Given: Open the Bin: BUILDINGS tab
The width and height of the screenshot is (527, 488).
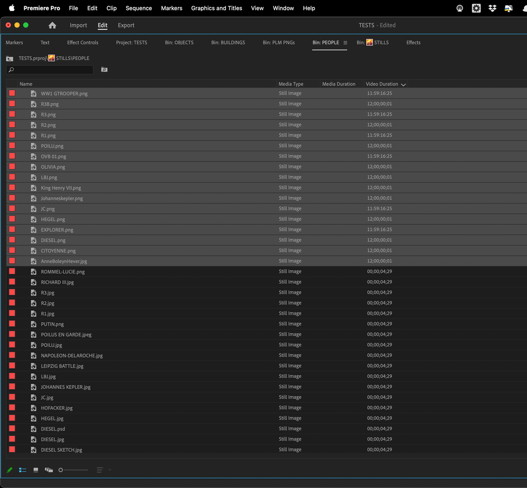Looking at the screenshot, I should 228,42.
